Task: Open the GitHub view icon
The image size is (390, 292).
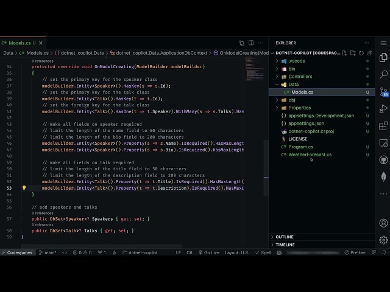Action: click(383, 160)
